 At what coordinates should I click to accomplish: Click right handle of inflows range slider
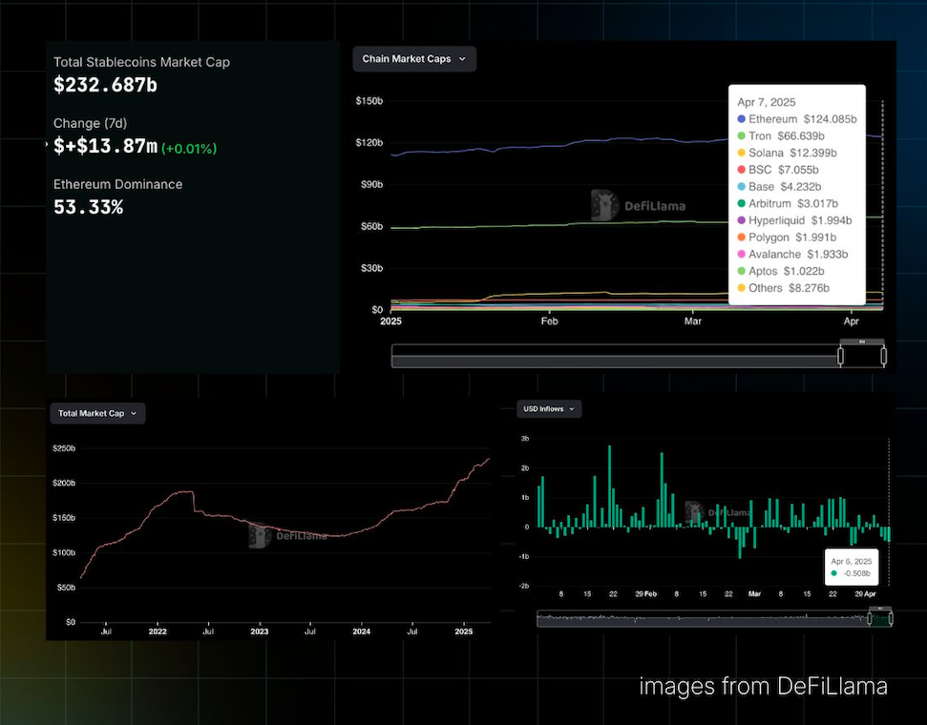891,619
